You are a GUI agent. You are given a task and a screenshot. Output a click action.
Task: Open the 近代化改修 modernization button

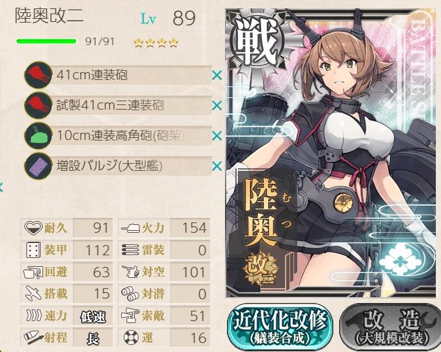pyautogui.click(x=280, y=328)
